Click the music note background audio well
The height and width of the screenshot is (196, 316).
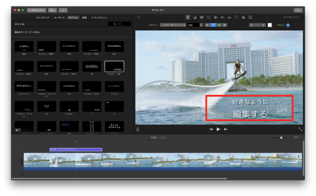(x=23, y=173)
